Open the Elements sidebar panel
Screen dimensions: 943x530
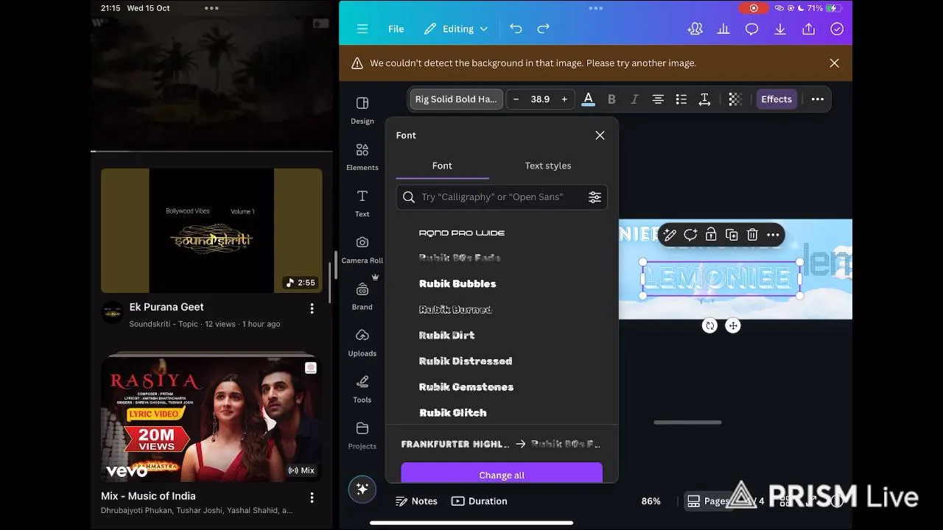point(362,157)
